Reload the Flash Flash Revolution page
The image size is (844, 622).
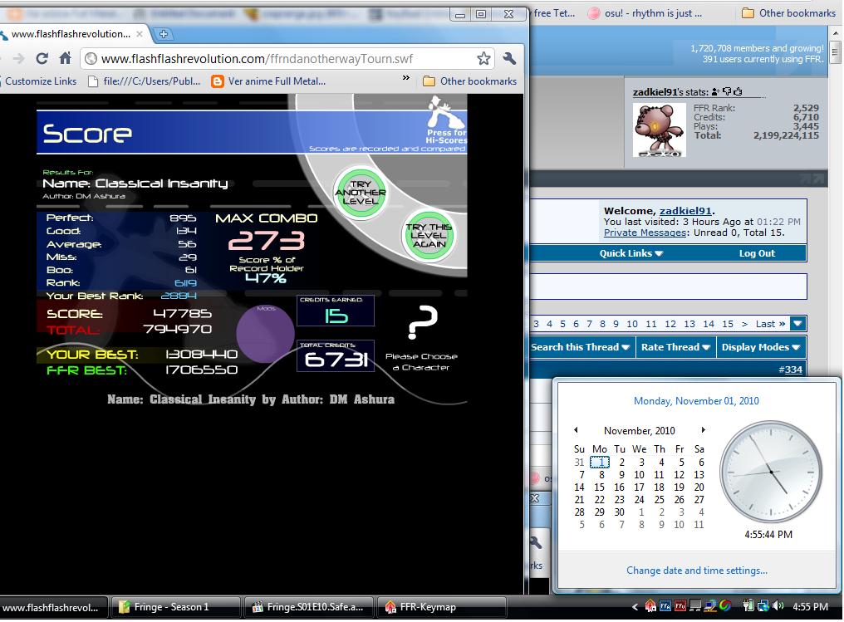[x=42, y=58]
